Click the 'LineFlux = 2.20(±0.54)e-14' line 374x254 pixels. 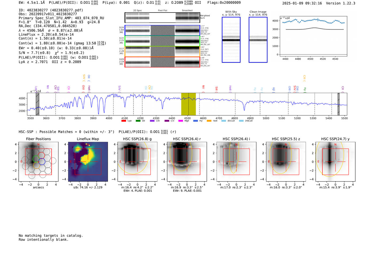(46, 35)
